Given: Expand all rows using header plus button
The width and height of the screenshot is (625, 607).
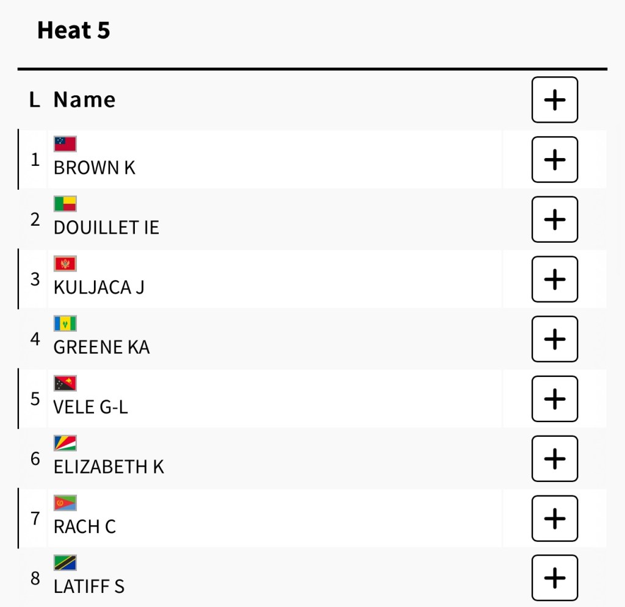Looking at the screenshot, I should [x=554, y=100].
